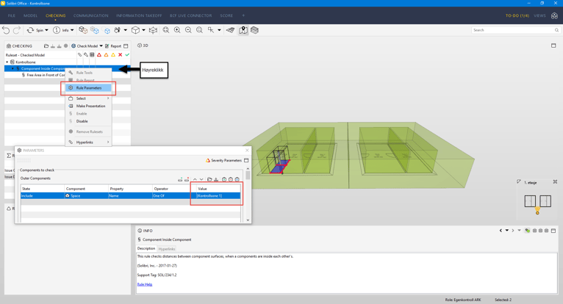Click the Parameters dialog vertical scrollbar

248,194
